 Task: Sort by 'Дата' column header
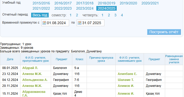10,59
